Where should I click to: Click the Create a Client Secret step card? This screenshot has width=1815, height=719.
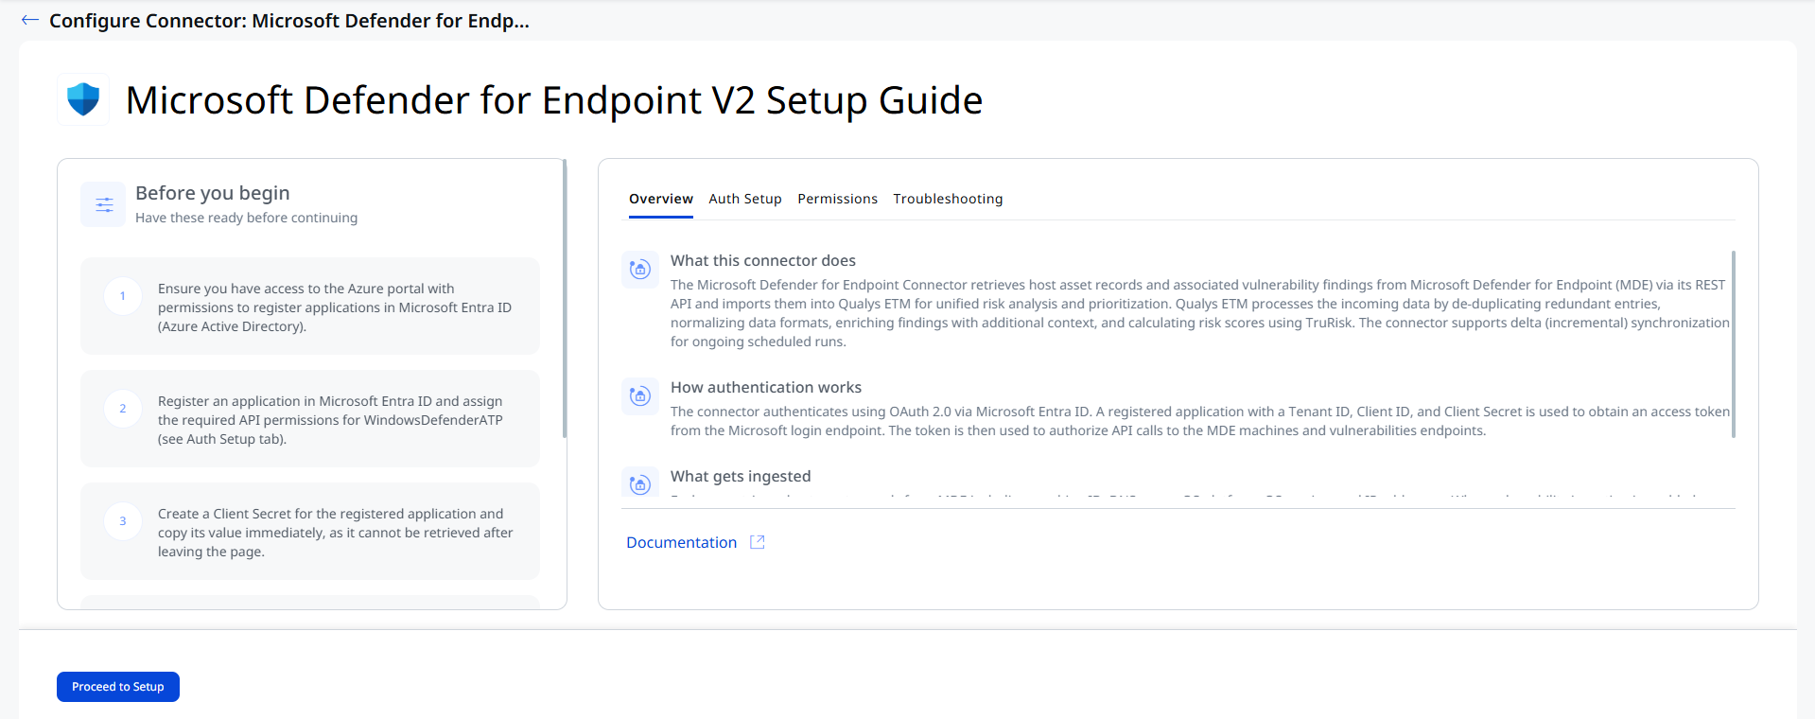point(310,532)
